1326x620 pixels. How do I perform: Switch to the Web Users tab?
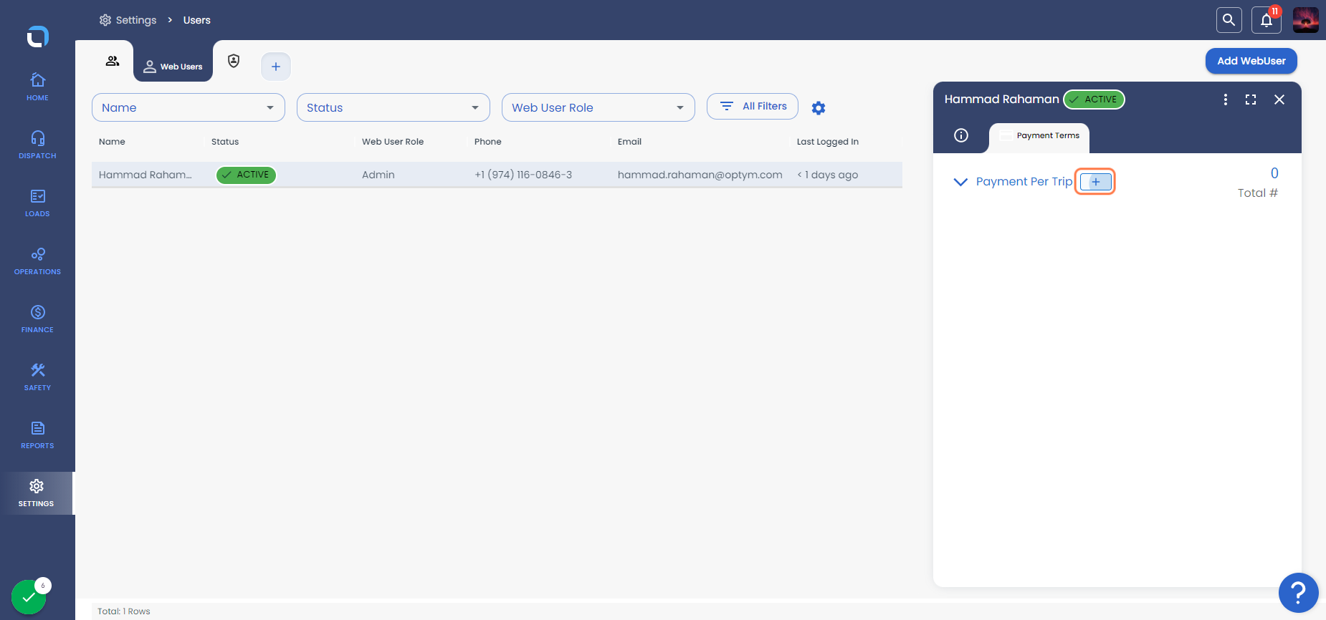[173, 67]
